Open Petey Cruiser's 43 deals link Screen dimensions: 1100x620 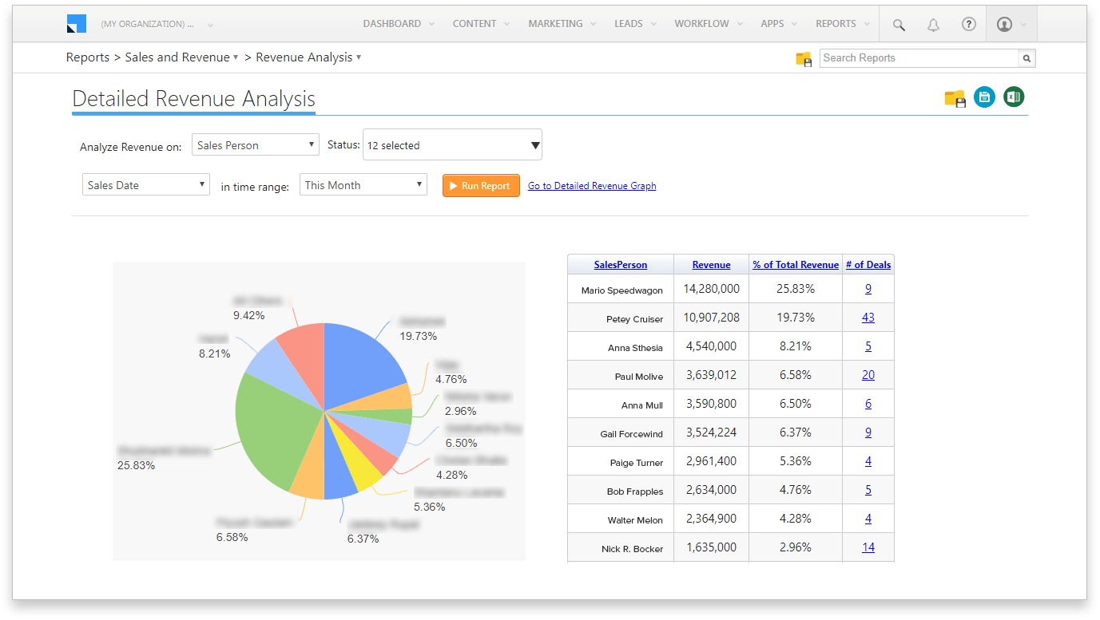click(x=868, y=317)
